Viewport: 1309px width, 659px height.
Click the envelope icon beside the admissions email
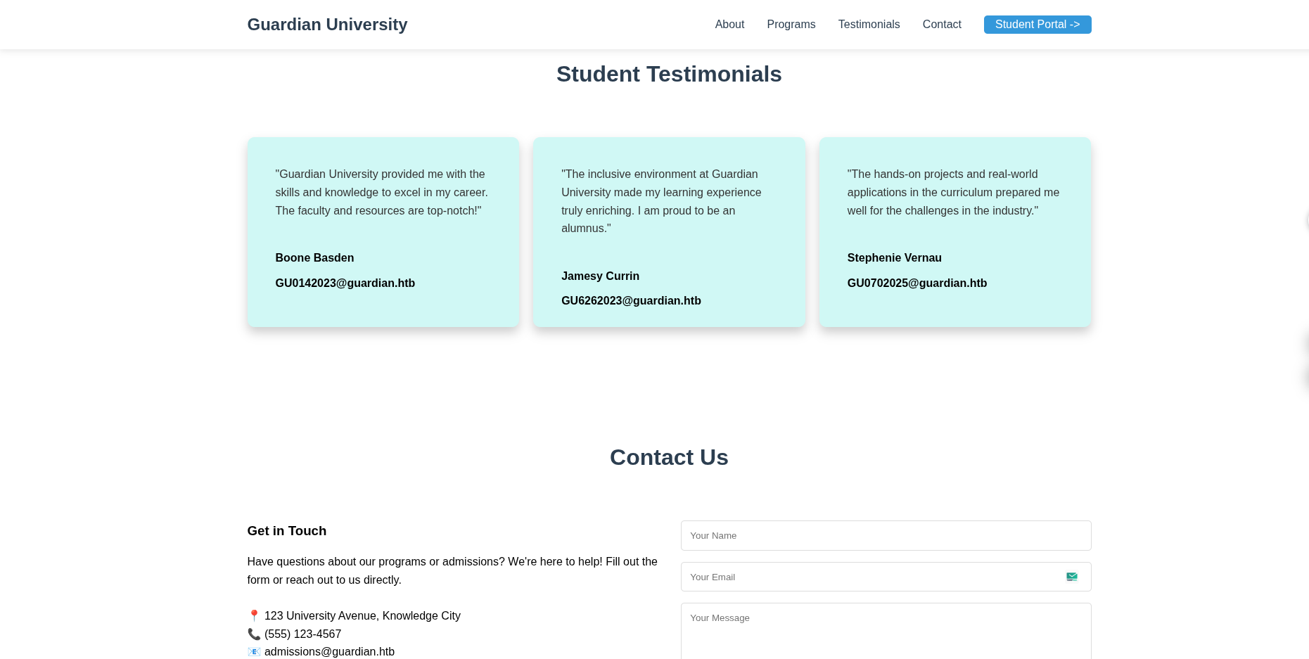click(254, 652)
